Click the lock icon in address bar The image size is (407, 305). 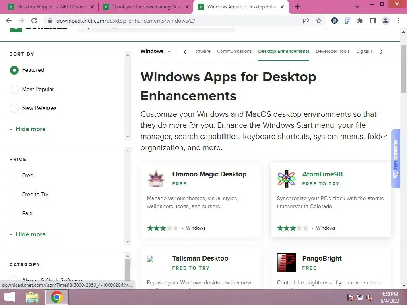50,21
